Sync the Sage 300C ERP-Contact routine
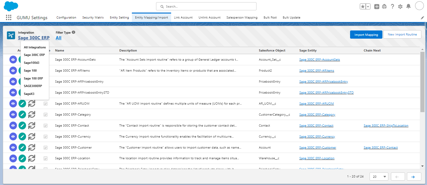This screenshot has width=427, height=185. (31, 126)
